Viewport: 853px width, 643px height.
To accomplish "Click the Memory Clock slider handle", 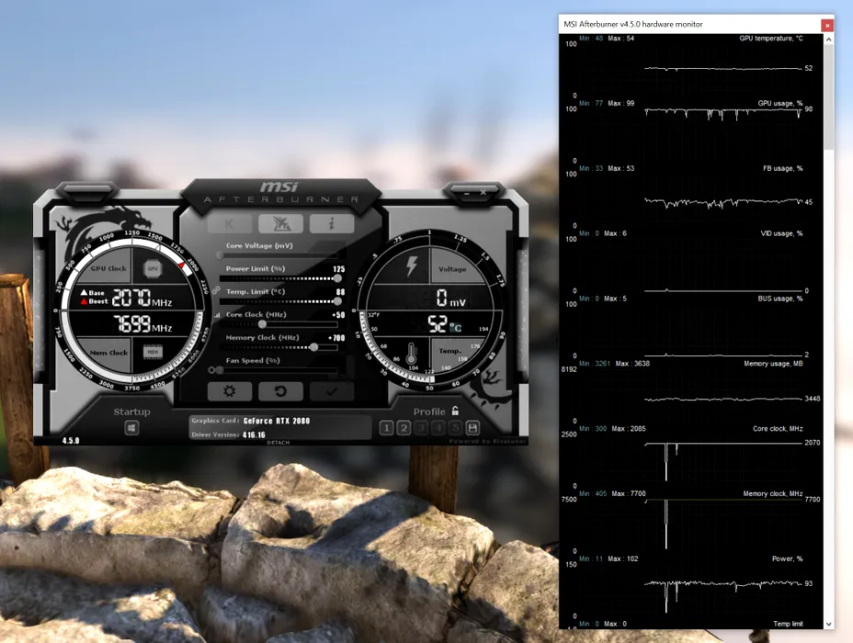I will (x=314, y=347).
